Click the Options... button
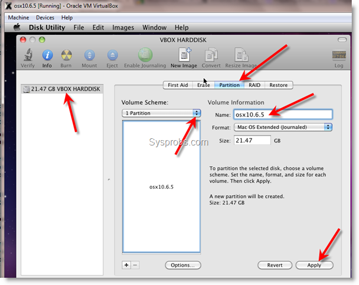The width and height of the screenshot is (359, 285). [x=183, y=265]
